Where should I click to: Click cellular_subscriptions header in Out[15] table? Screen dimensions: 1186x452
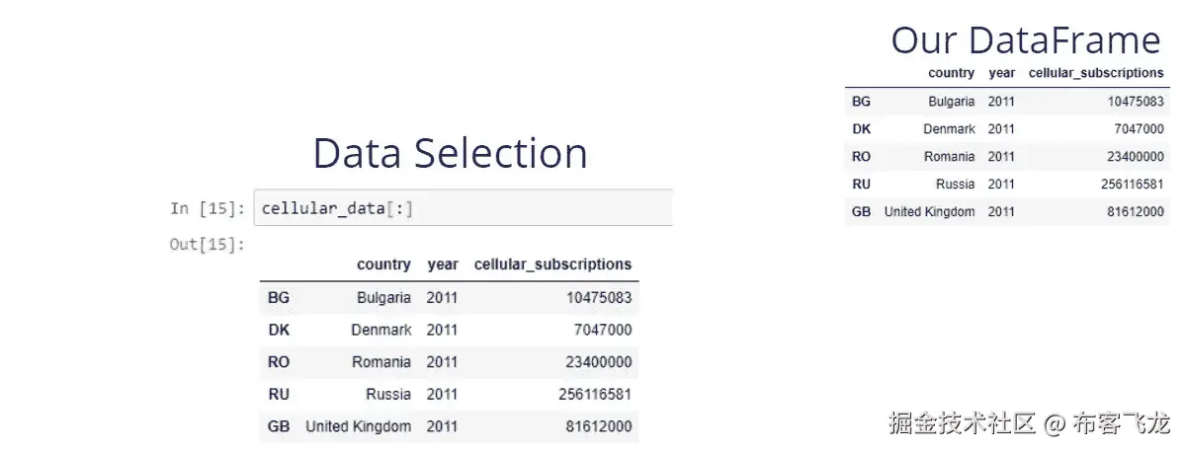tap(552, 264)
